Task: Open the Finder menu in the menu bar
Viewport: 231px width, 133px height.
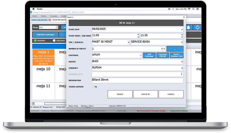Action: (40, 9)
